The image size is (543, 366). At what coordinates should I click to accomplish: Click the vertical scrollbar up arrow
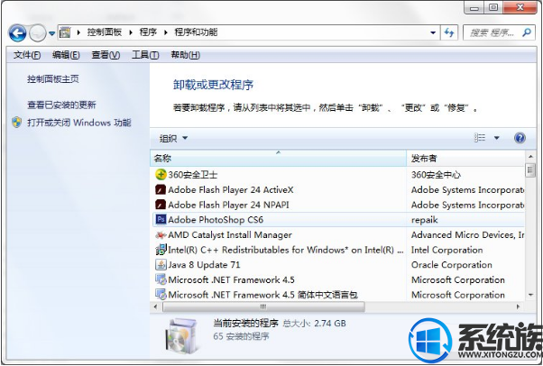[x=530, y=156]
